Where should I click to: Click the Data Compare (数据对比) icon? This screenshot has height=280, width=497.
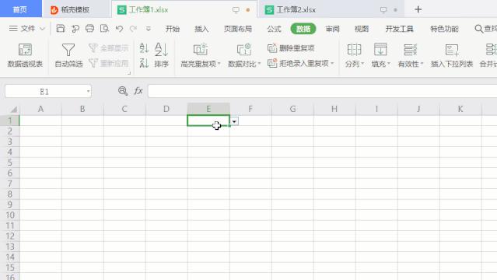click(x=243, y=50)
